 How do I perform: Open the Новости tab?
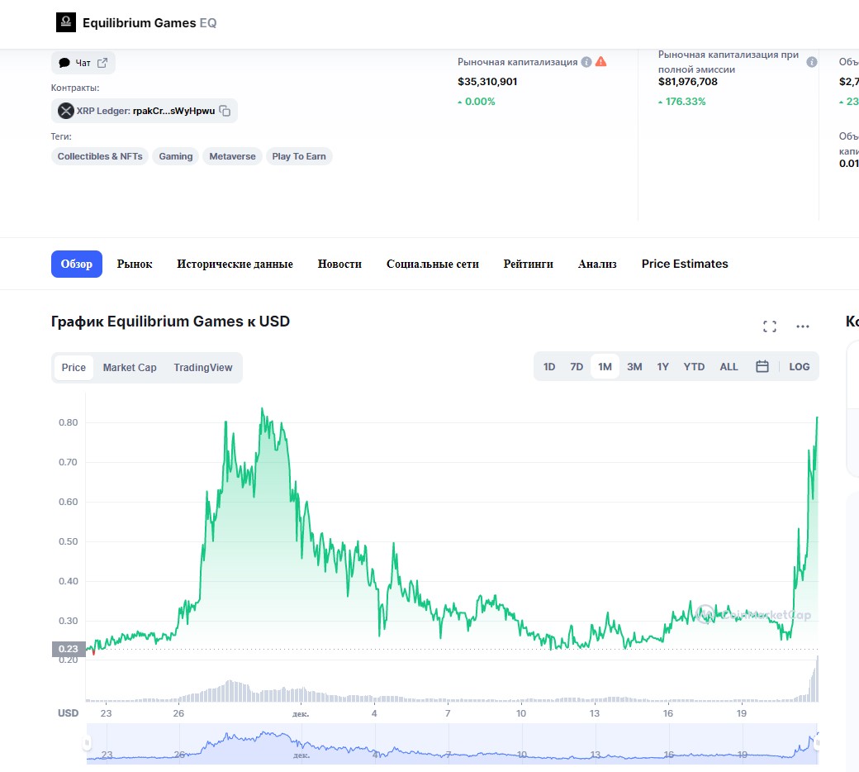point(339,264)
